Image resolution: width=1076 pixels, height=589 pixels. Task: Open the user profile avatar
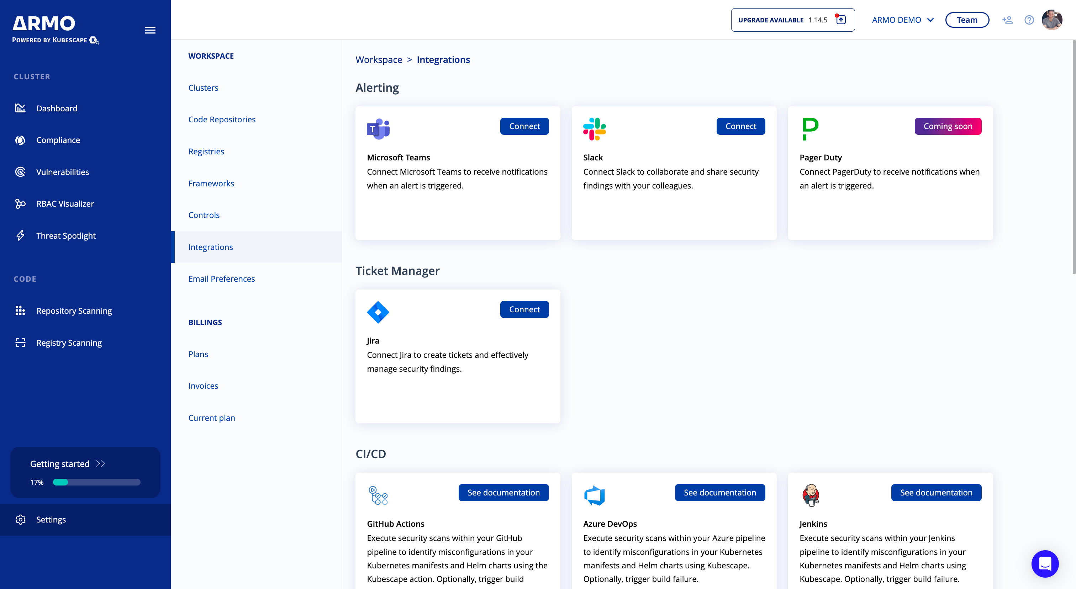(x=1052, y=20)
